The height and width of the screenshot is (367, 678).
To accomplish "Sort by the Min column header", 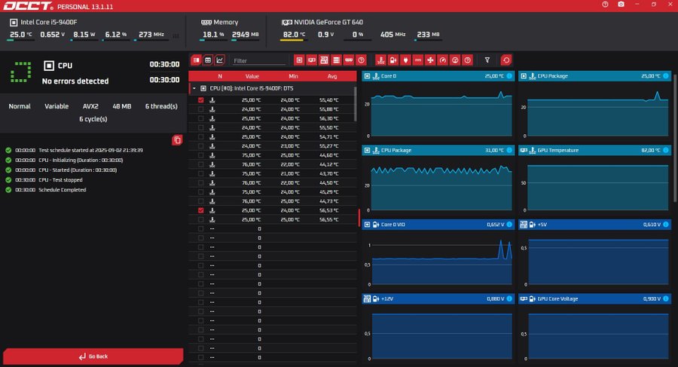I will click(x=293, y=76).
